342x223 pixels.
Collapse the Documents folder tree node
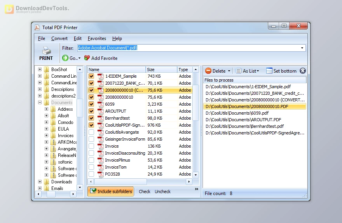click(x=40, y=103)
